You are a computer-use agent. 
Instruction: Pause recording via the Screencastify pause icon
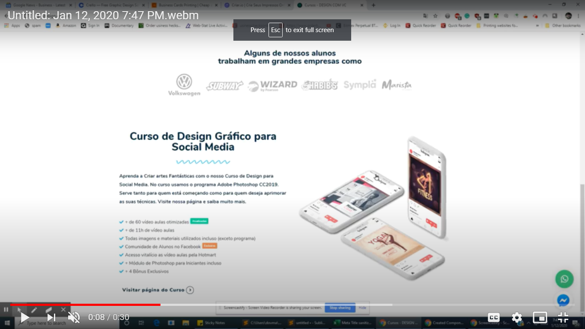pos(6,309)
